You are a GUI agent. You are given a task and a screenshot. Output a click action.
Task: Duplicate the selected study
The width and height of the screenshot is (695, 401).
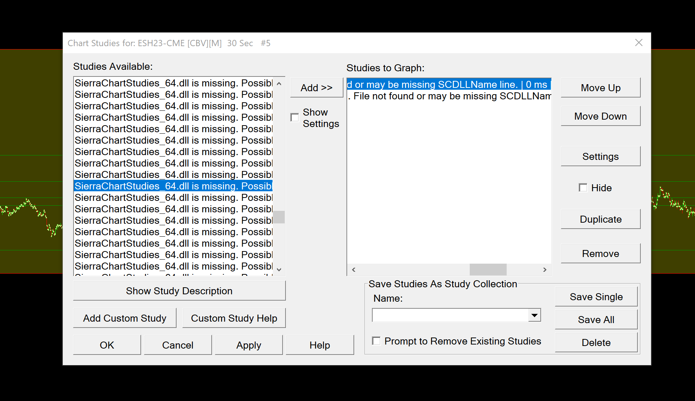click(x=600, y=219)
